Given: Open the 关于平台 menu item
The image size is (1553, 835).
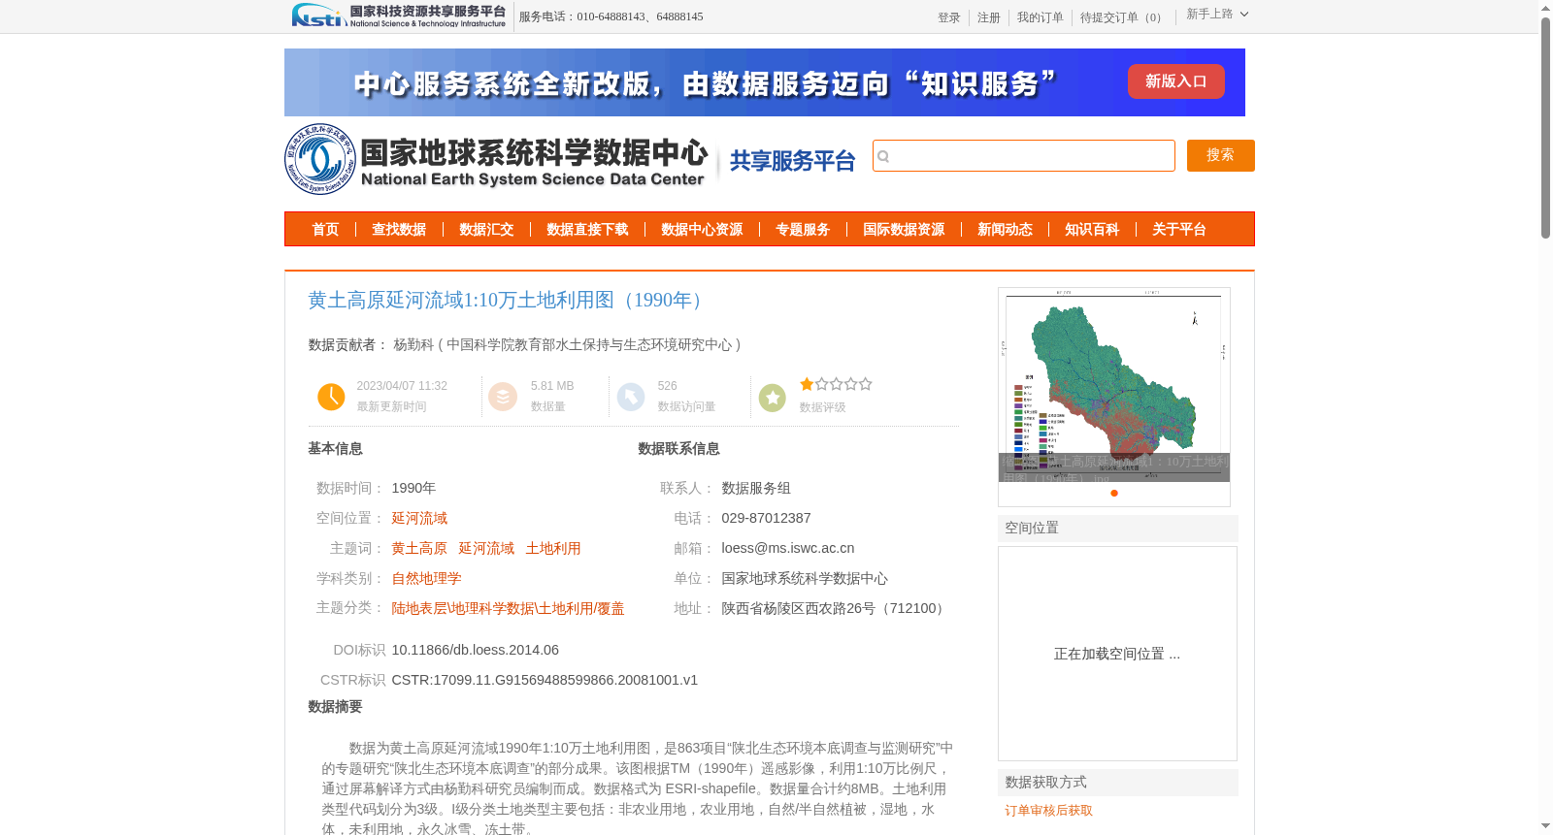Looking at the screenshot, I should tap(1179, 230).
